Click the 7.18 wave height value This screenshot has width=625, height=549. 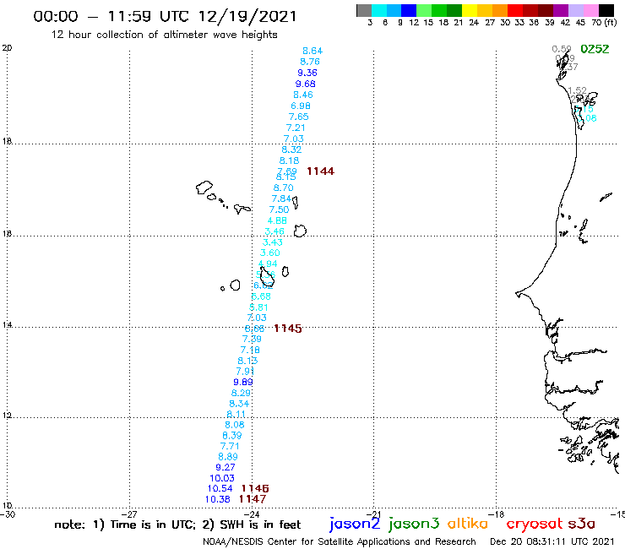(250, 350)
